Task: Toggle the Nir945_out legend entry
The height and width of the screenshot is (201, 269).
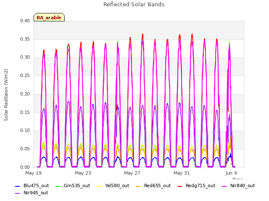Action: click(32, 193)
